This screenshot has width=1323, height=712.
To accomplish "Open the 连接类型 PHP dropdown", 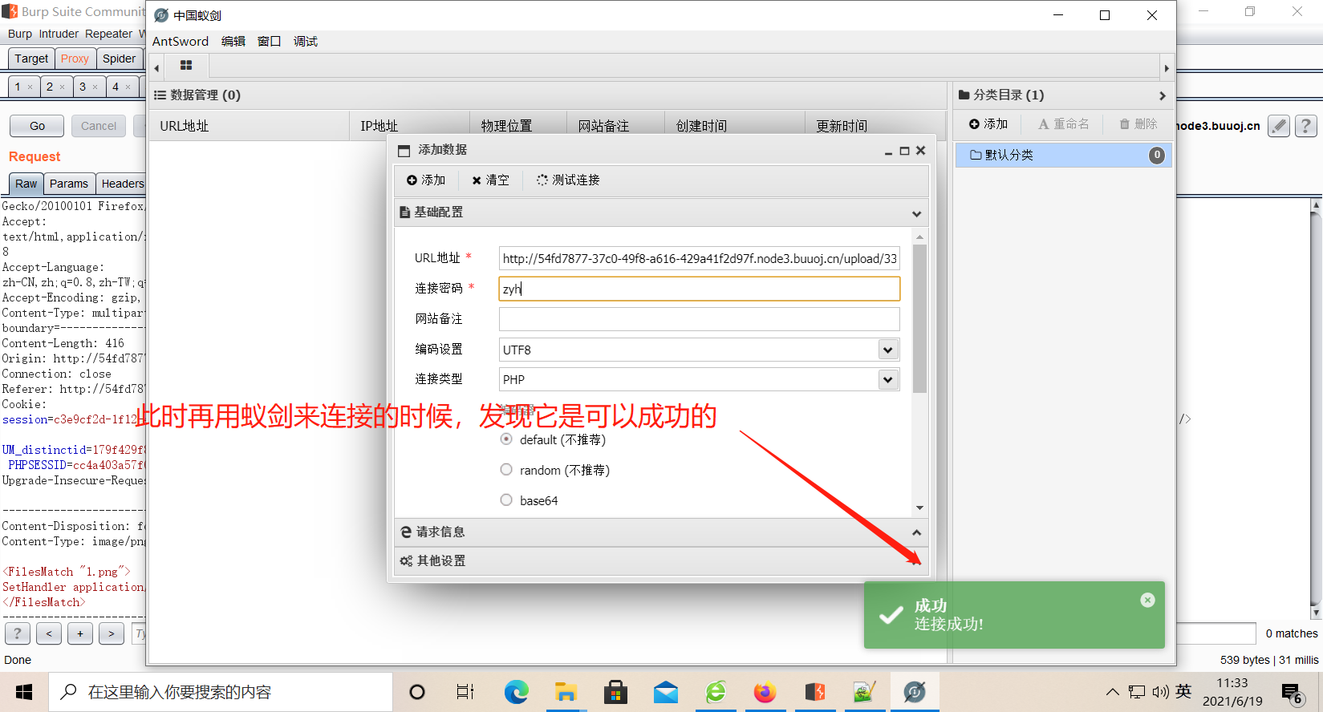I will (x=887, y=379).
